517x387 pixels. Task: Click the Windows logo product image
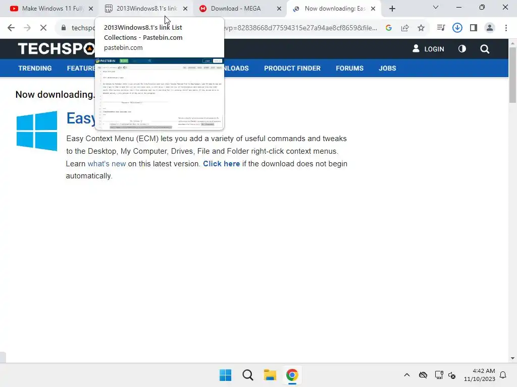point(36,131)
